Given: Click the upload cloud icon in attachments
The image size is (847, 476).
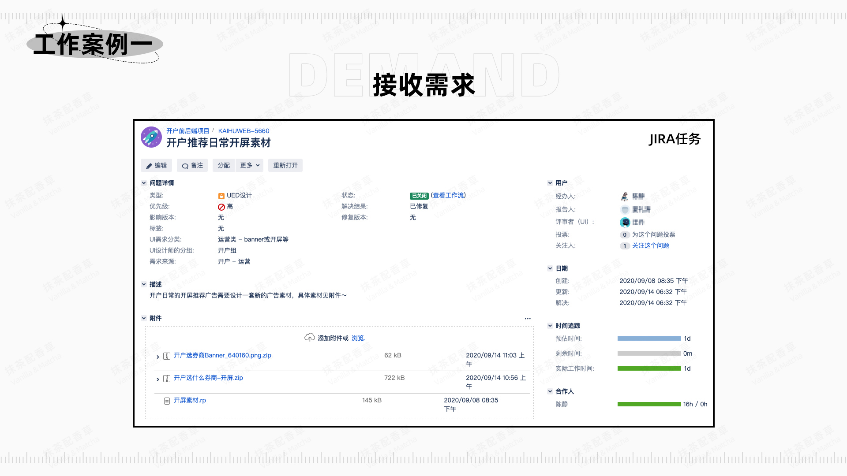Looking at the screenshot, I should point(309,338).
